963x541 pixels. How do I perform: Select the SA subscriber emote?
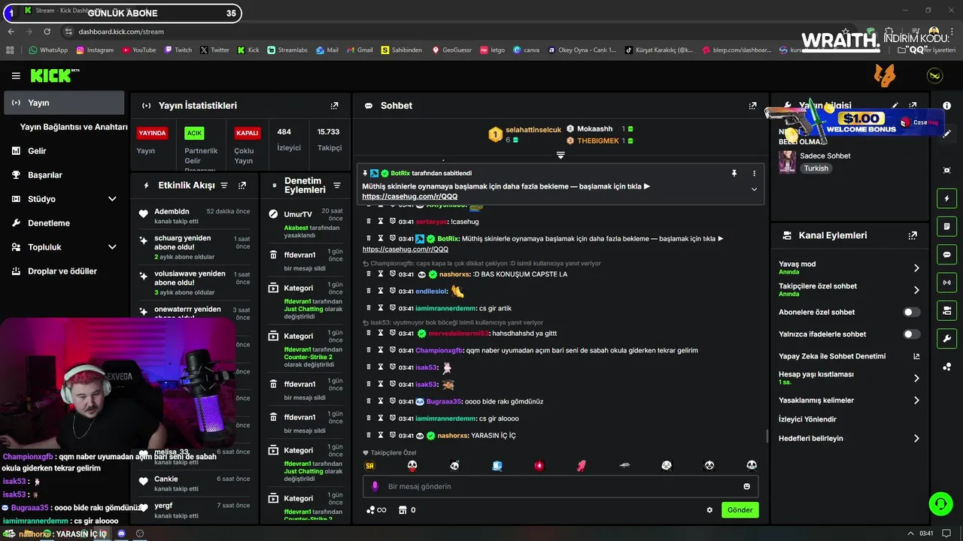pos(369,466)
